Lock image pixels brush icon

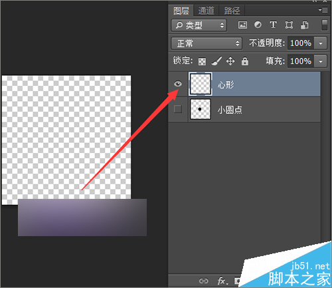pyautogui.click(x=216, y=61)
